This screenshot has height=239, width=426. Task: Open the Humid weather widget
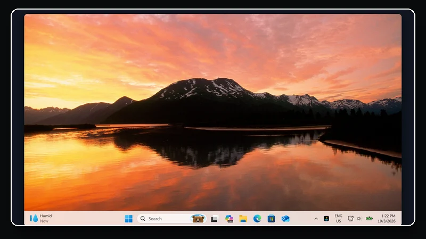pyautogui.click(x=41, y=218)
